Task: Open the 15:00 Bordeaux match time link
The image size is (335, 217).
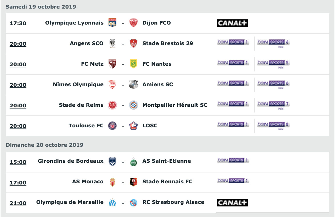Action: tap(18, 162)
